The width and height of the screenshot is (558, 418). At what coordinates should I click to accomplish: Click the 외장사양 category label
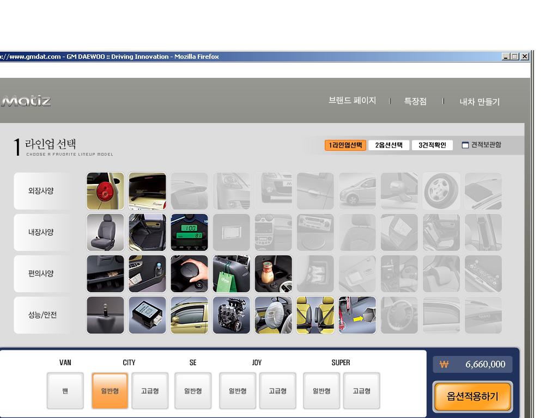41,191
